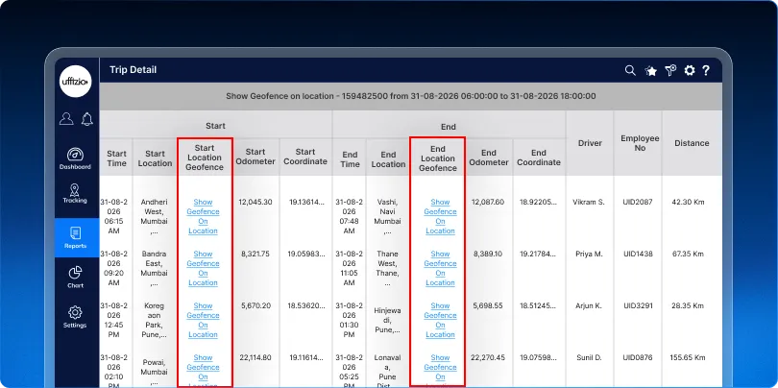
Task: Click the End Time column header
Action: click(x=350, y=159)
